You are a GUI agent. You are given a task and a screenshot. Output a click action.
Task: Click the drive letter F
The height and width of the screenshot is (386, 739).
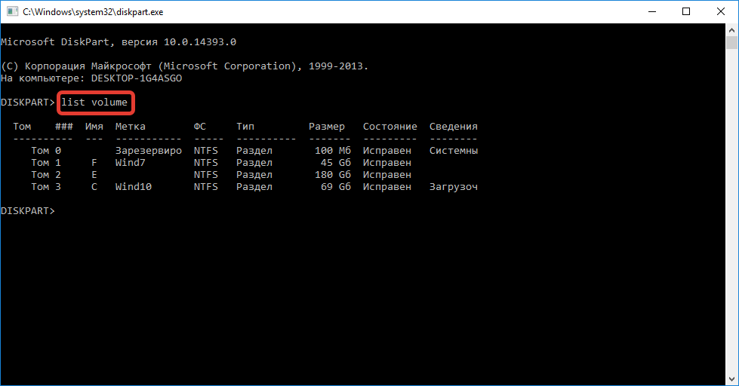94,162
